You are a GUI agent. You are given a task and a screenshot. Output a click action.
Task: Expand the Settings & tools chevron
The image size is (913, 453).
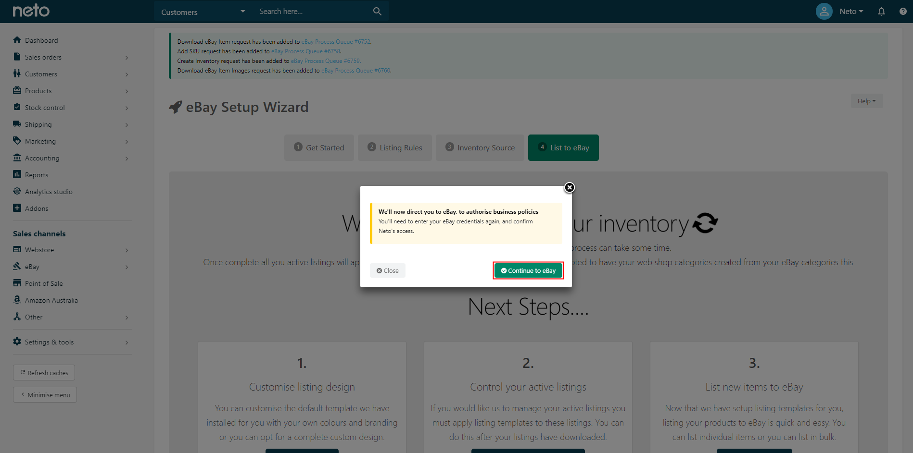(127, 343)
